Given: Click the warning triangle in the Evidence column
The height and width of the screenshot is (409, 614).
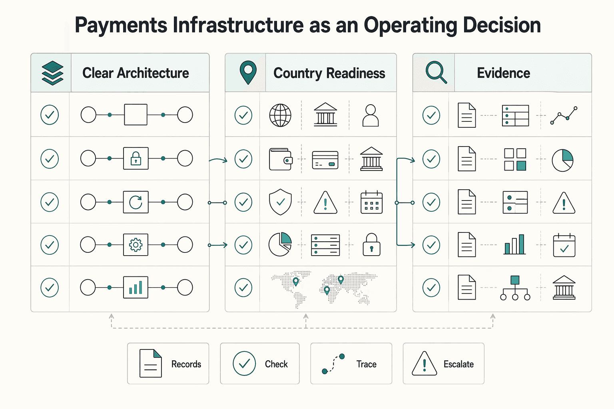Looking at the screenshot, I should point(564,203).
